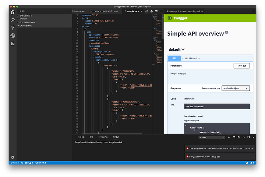Select the Terminal panel tab
The height and width of the screenshot is (177, 265).
click(116, 137)
